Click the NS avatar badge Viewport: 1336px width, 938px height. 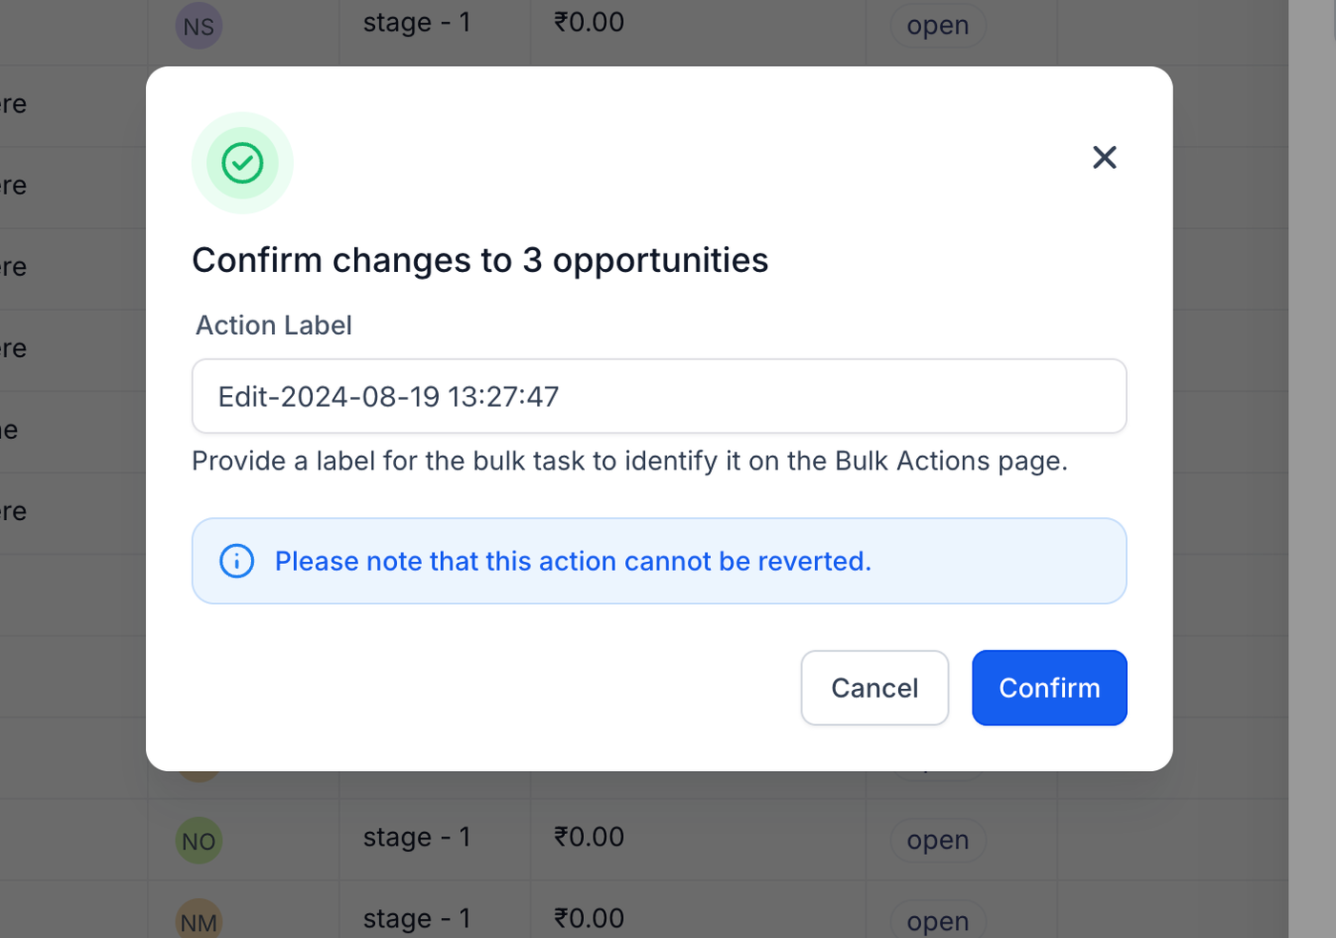point(198,26)
